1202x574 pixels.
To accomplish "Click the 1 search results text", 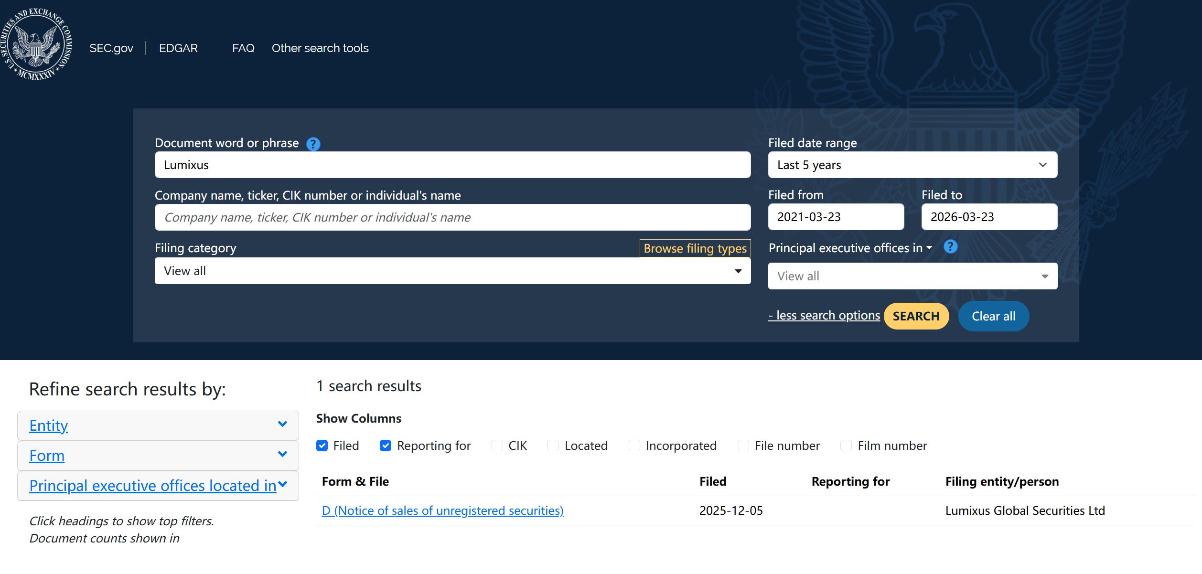I will click(x=369, y=386).
